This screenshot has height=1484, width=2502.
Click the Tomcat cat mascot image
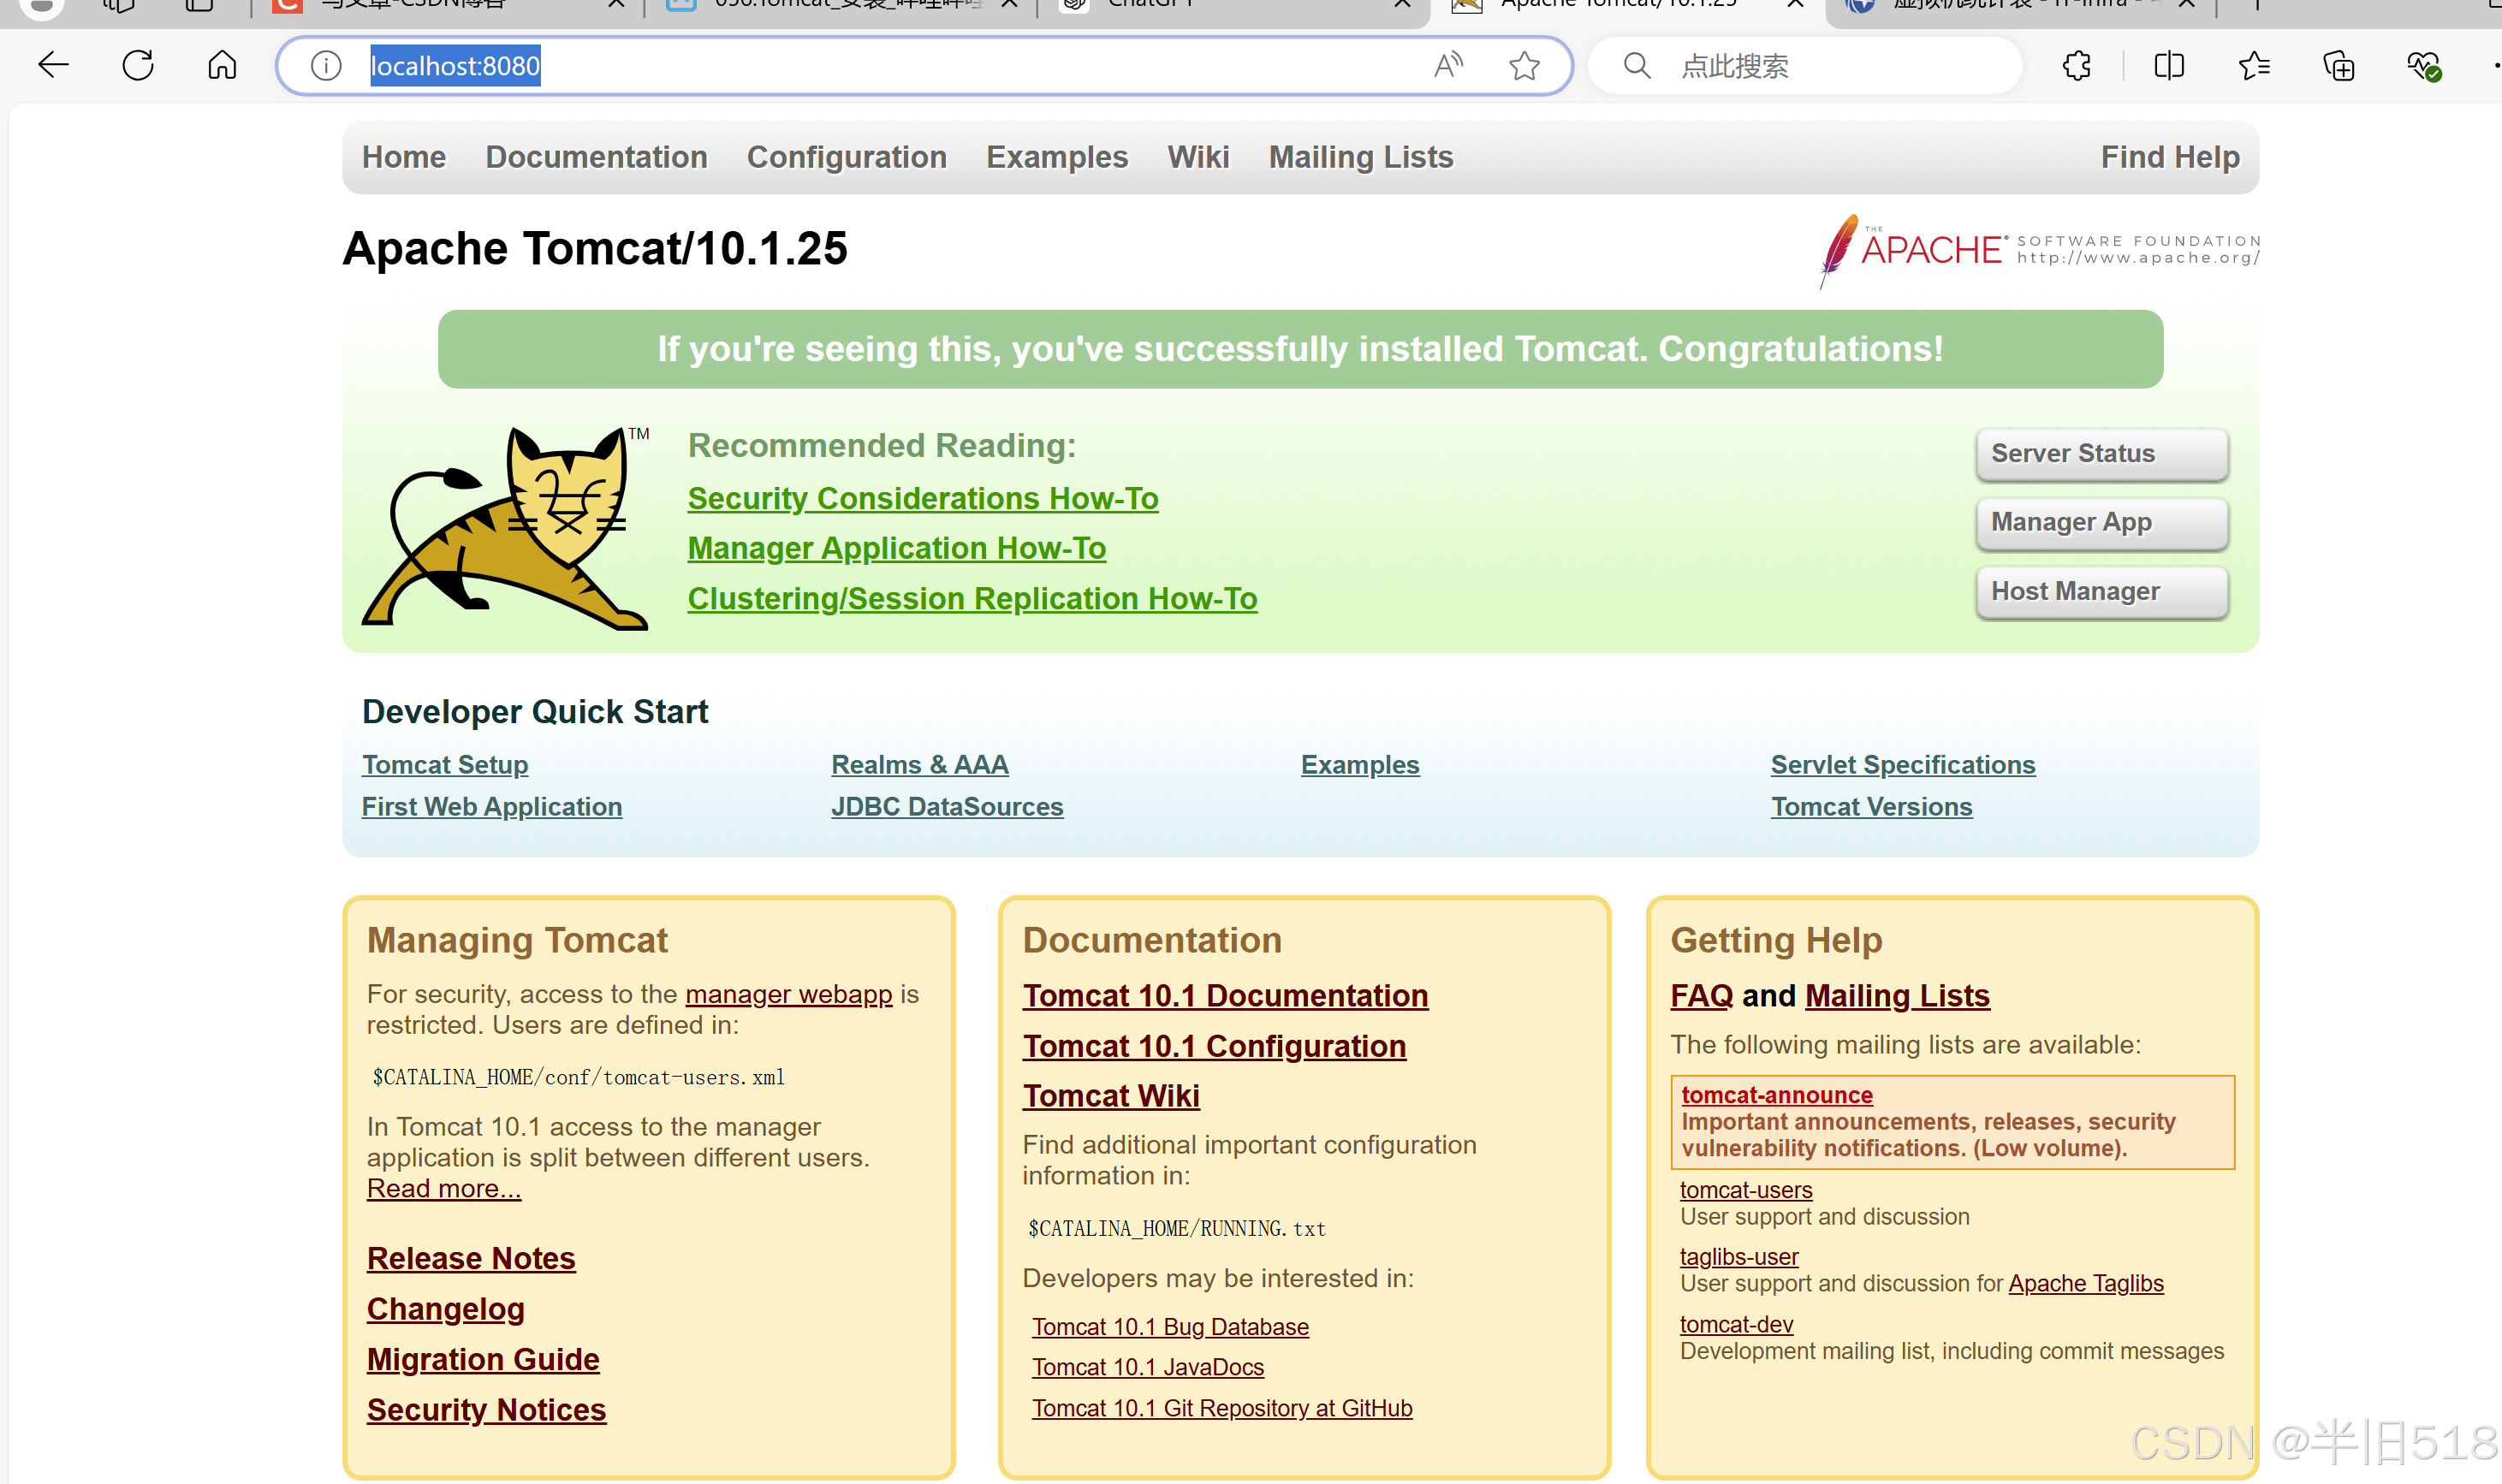pos(506,528)
